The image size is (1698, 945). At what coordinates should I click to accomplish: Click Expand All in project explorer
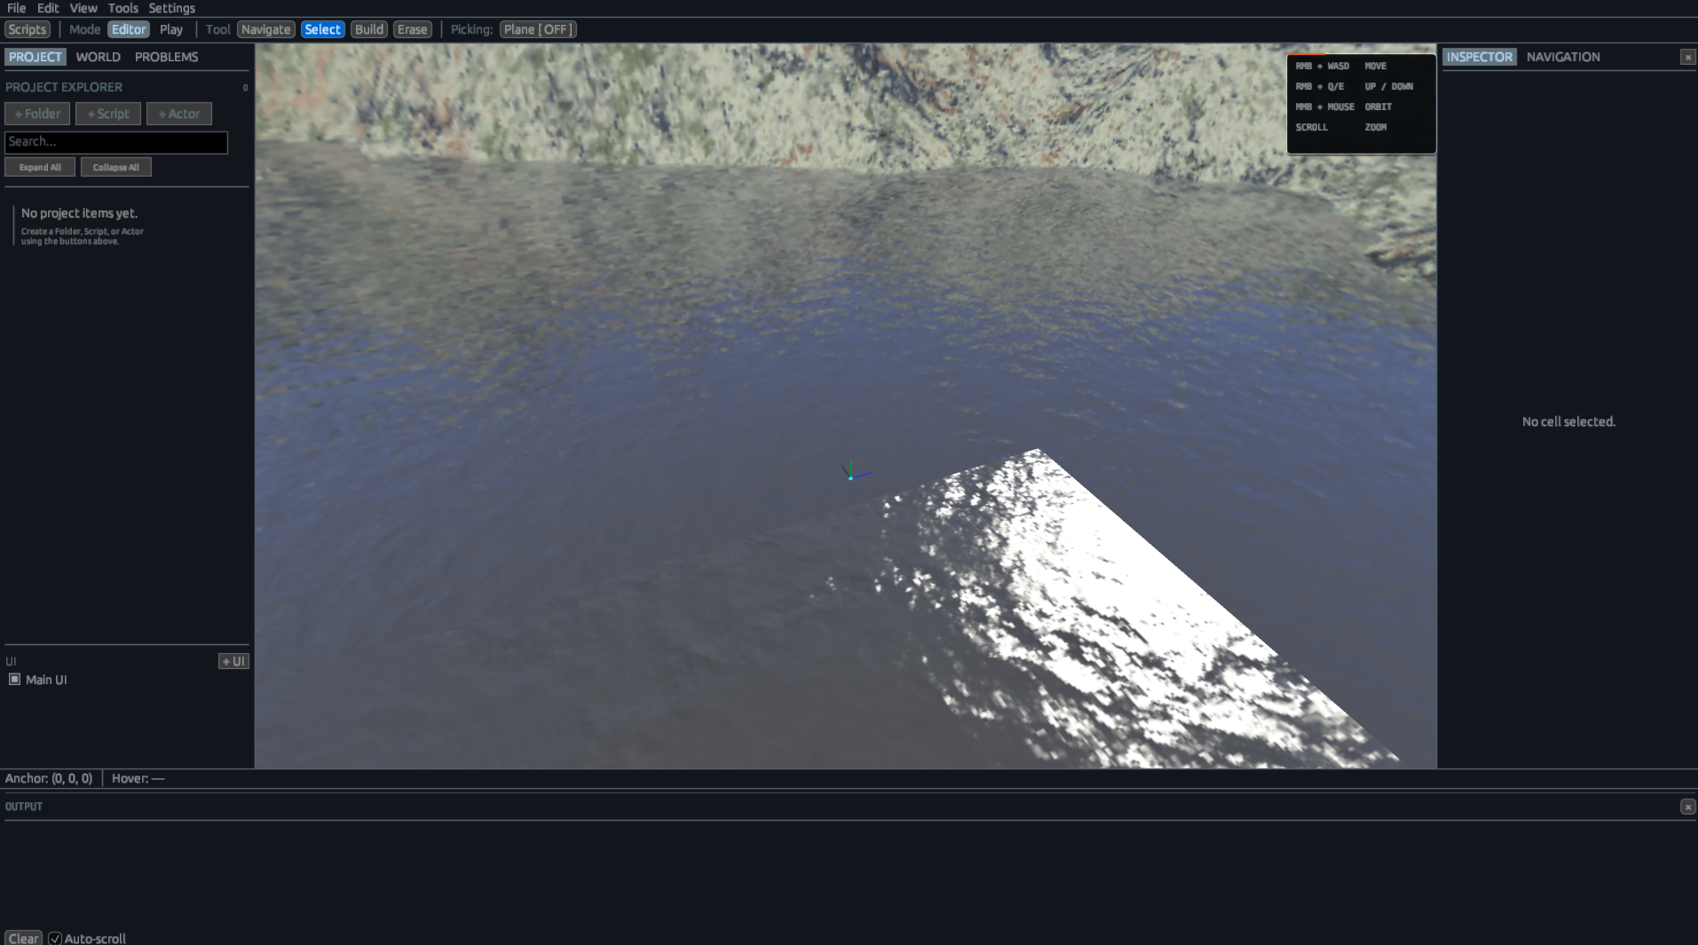click(40, 167)
